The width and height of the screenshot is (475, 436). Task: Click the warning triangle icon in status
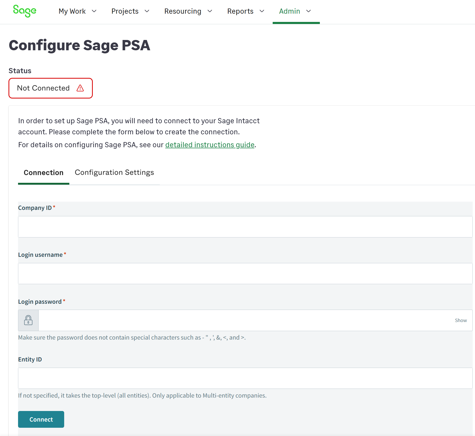tap(80, 88)
